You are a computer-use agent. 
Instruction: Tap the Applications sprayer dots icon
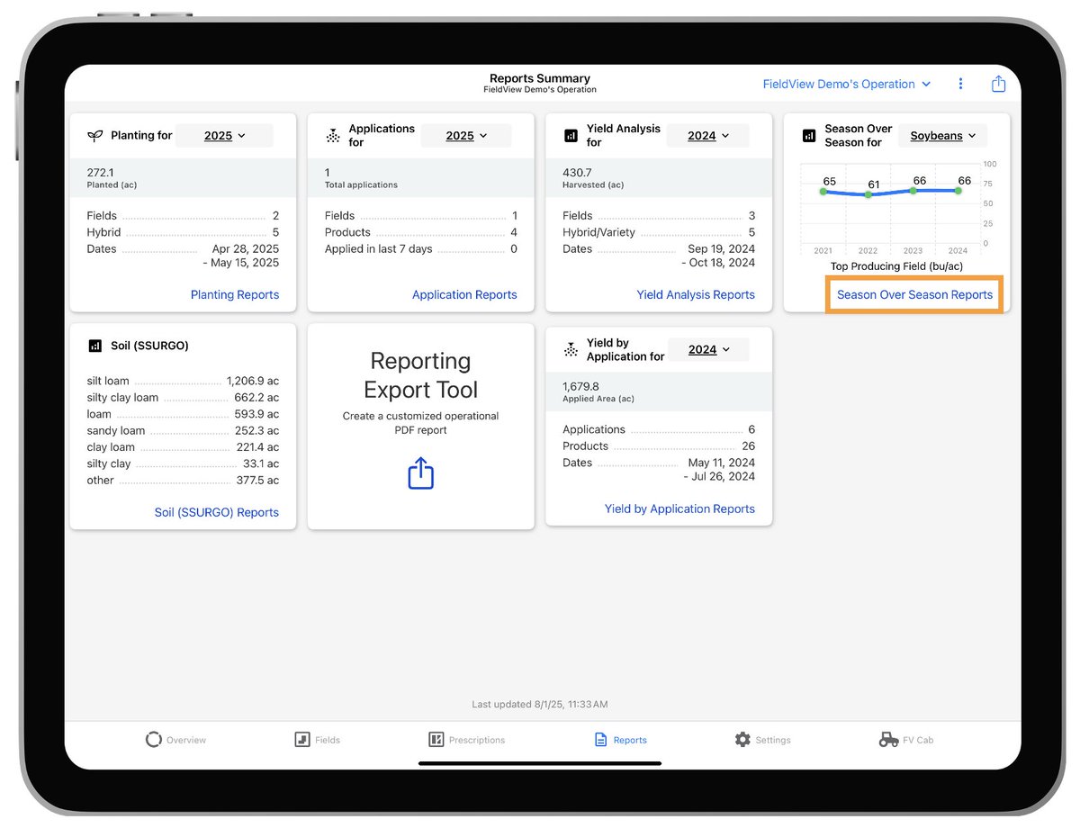333,136
